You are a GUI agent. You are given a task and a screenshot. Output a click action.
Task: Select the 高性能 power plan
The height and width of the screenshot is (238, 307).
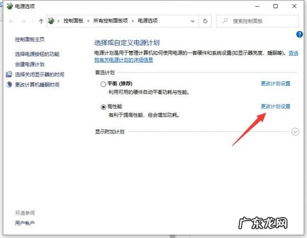[x=103, y=107]
